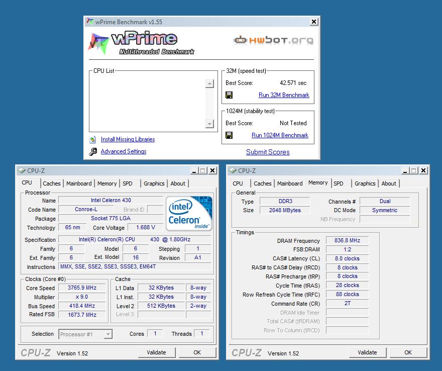This screenshot has width=442, height=371.
Task: Click the DDR3 memory type field
Action: [285, 201]
